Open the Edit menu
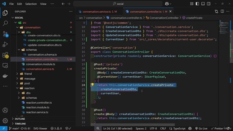The image size is (233, 131). pyautogui.click(x=19, y=4)
